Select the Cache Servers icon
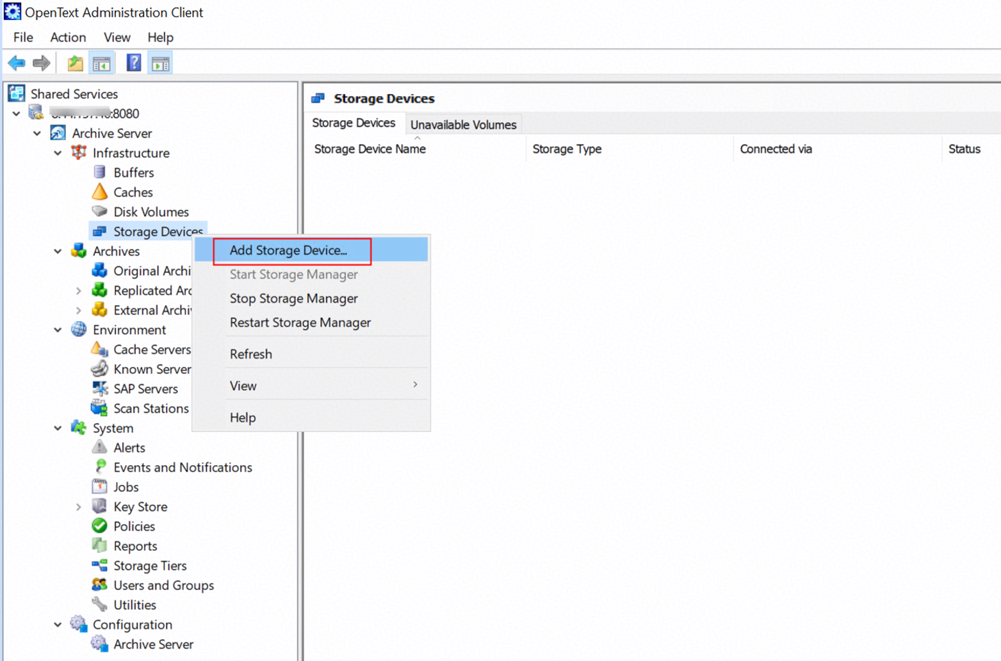This screenshot has height=661, width=1001. click(x=99, y=349)
